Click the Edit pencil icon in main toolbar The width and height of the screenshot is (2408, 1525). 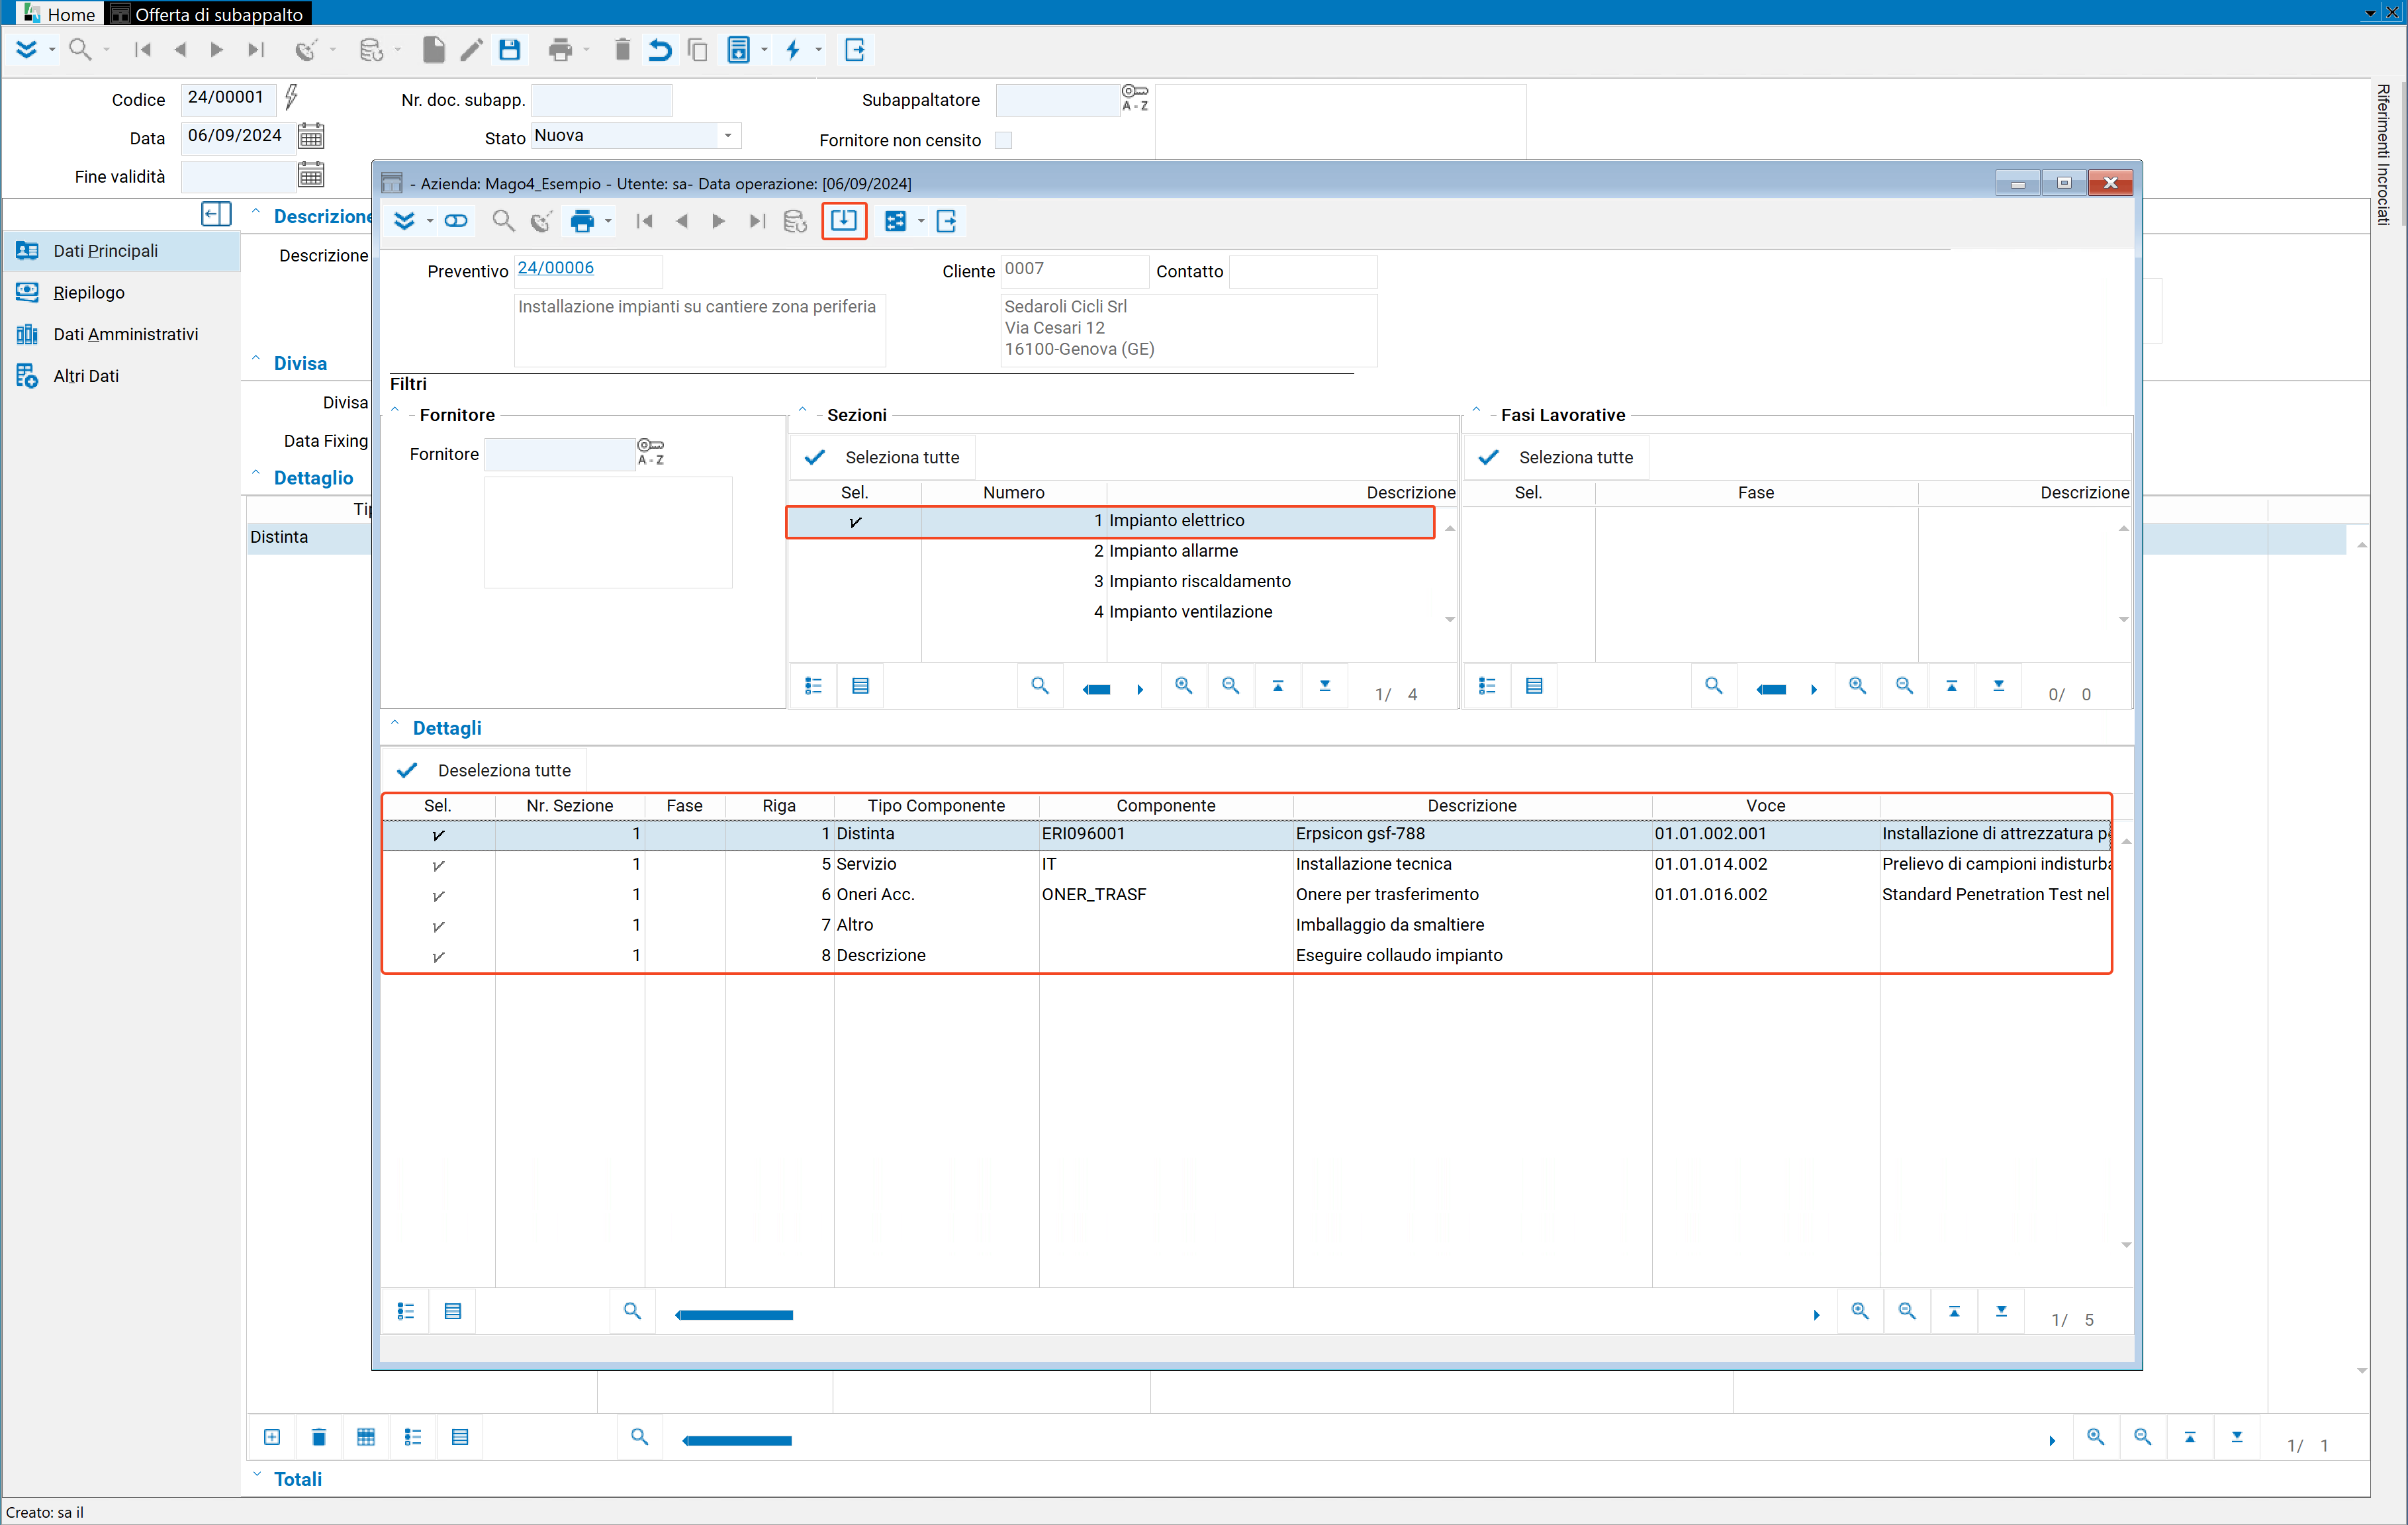tap(471, 50)
